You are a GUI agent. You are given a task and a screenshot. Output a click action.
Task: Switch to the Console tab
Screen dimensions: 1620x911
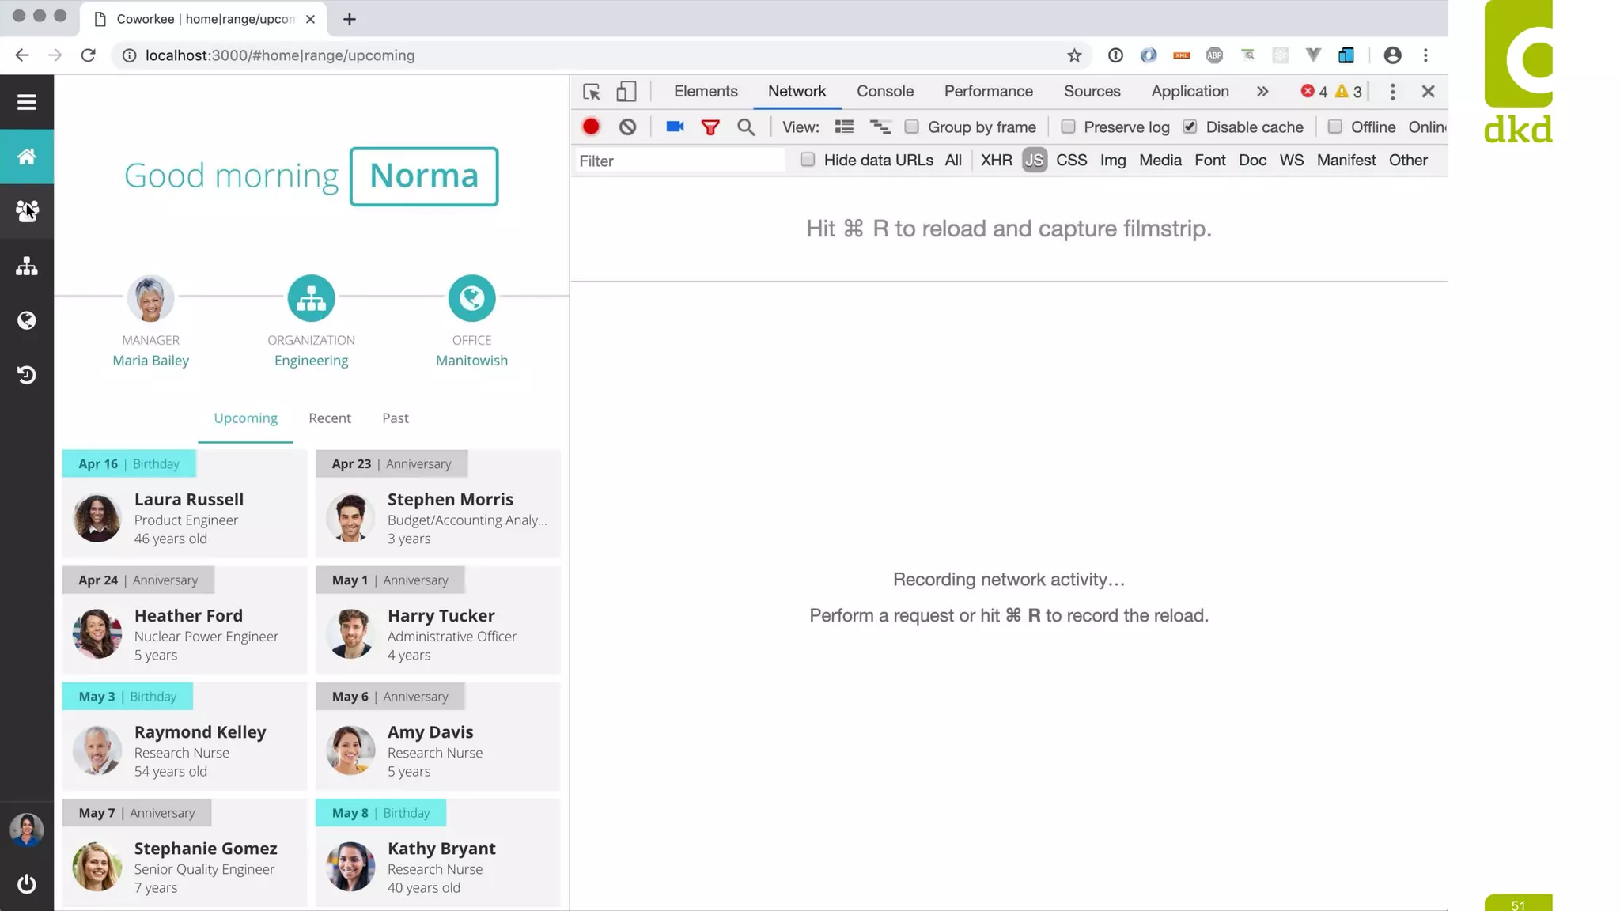tap(884, 92)
